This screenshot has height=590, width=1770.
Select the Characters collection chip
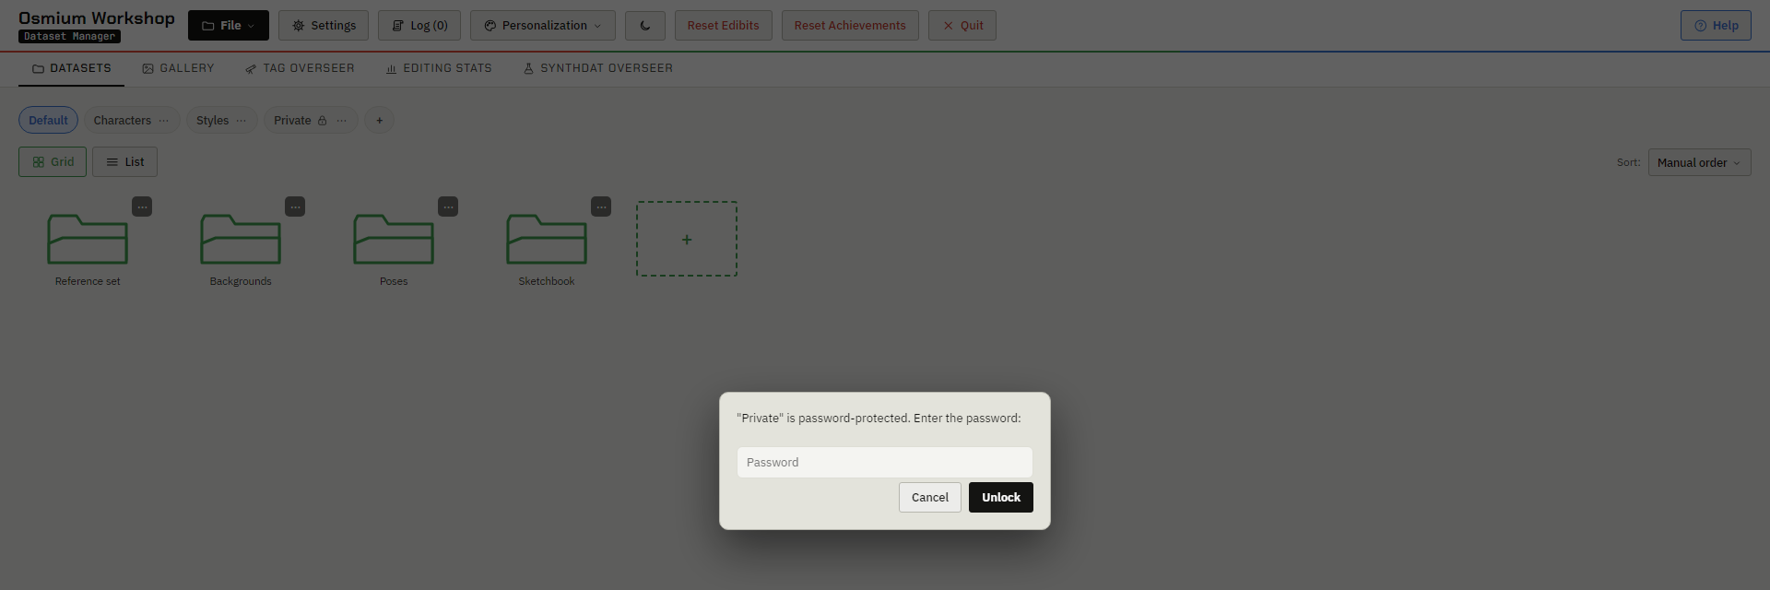[122, 120]
